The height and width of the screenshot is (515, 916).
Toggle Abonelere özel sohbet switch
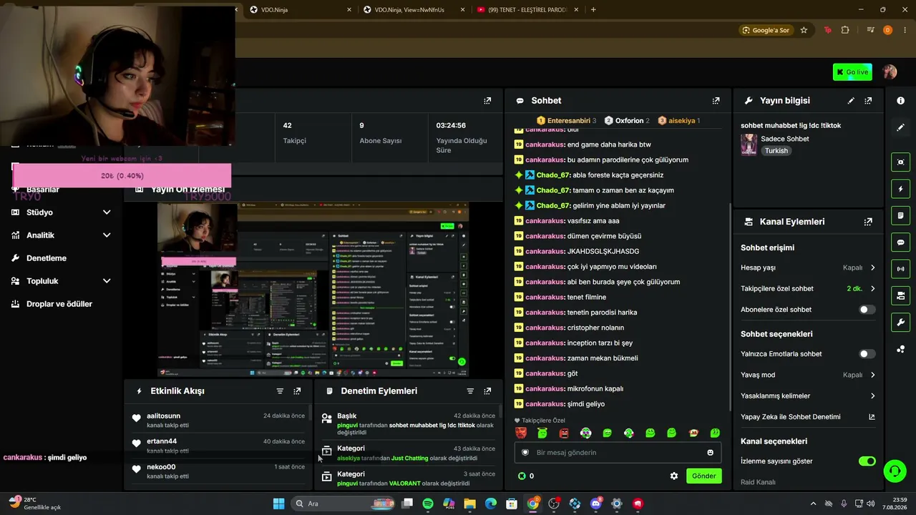(866, 310)
